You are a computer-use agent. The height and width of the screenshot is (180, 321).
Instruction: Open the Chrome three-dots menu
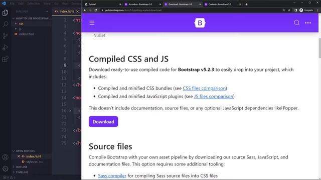click(318, 10)
